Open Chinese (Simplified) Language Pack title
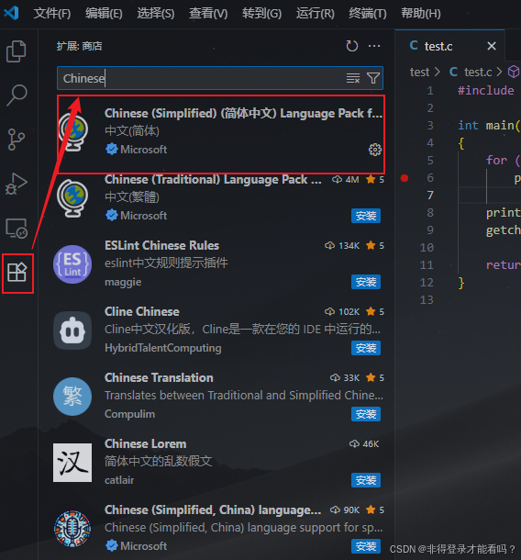Screen dimensions: 521x560 click(x=243, y=113)
